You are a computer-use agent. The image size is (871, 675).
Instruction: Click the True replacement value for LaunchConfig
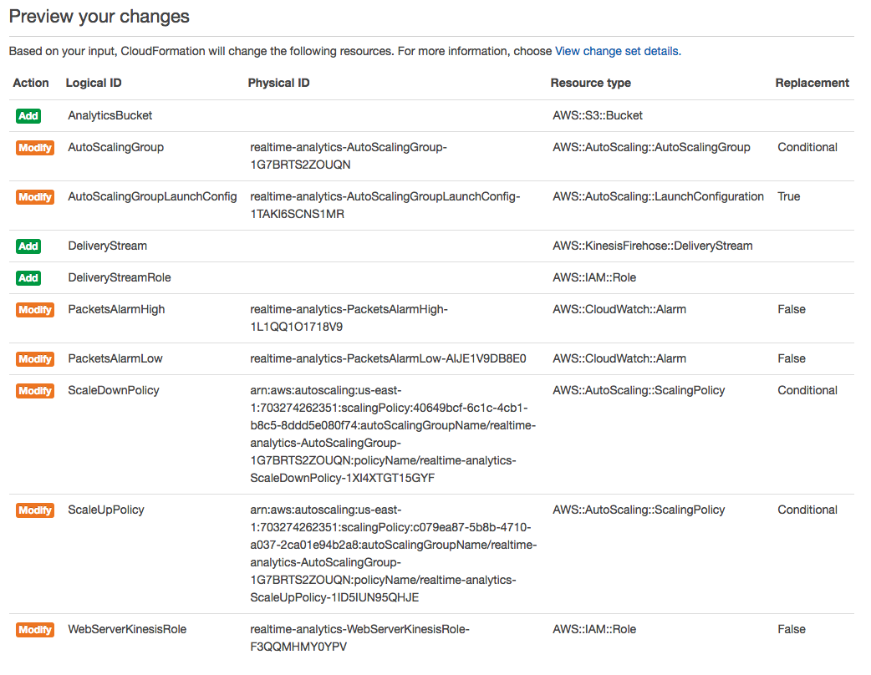pos(789,196)
